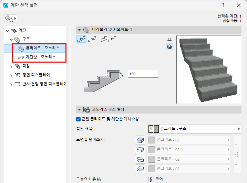
Task: Click the 3D stair preview image
Action: (x=208, y=70)
